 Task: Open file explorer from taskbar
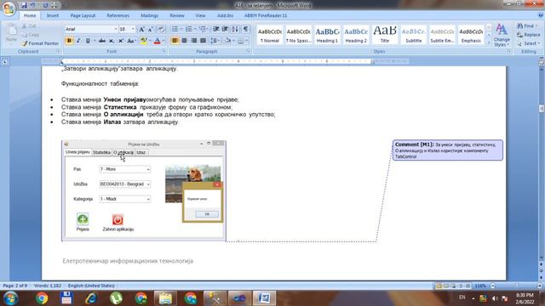(x=165, y=298)
